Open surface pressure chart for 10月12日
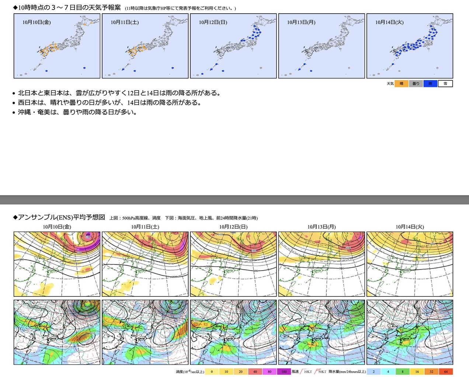This screenshot has width=469, height=377. pyautogui.click(x=233, y=332)
